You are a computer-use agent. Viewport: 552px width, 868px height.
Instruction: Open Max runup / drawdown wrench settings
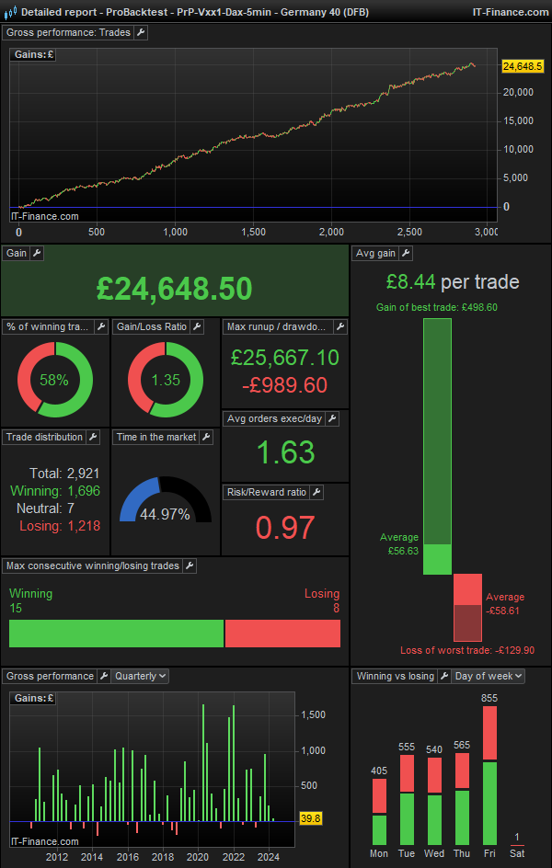click(x=340, y=326)
